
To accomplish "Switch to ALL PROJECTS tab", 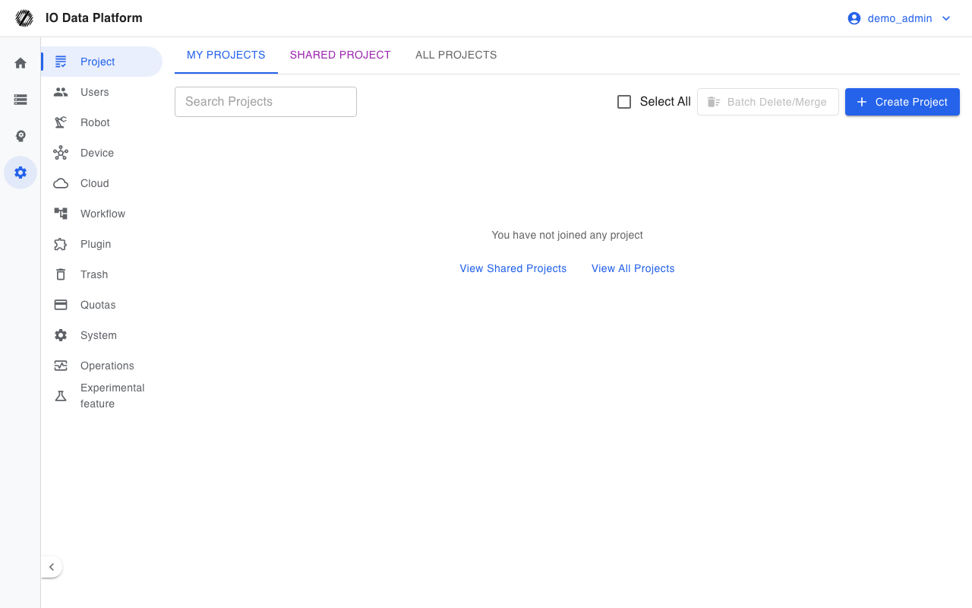I will point(456,55).
